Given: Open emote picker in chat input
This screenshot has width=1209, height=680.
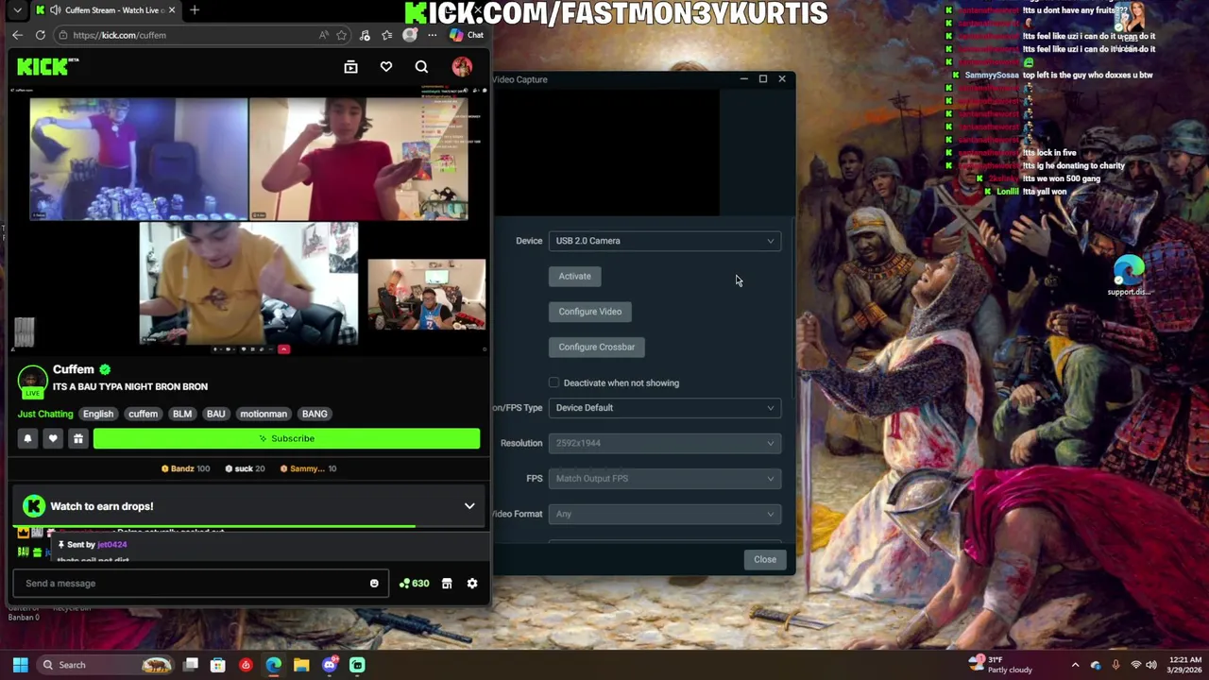Looking at the screenshot, I should [x=374, y=584].
